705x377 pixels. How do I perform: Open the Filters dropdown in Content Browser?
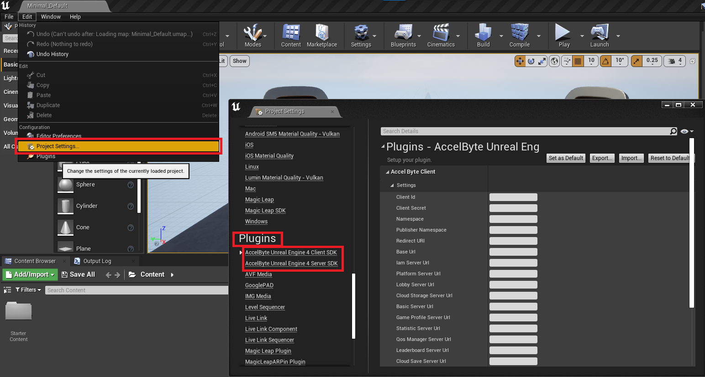[x=28, y=290]
